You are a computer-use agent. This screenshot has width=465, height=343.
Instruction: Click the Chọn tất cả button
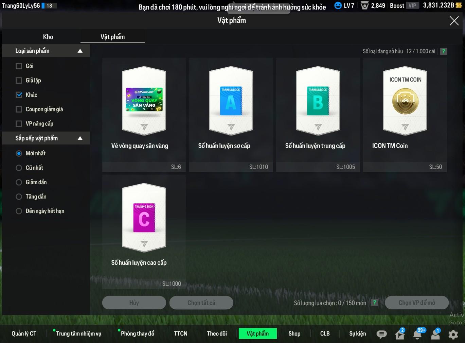[x=201, y=303]
